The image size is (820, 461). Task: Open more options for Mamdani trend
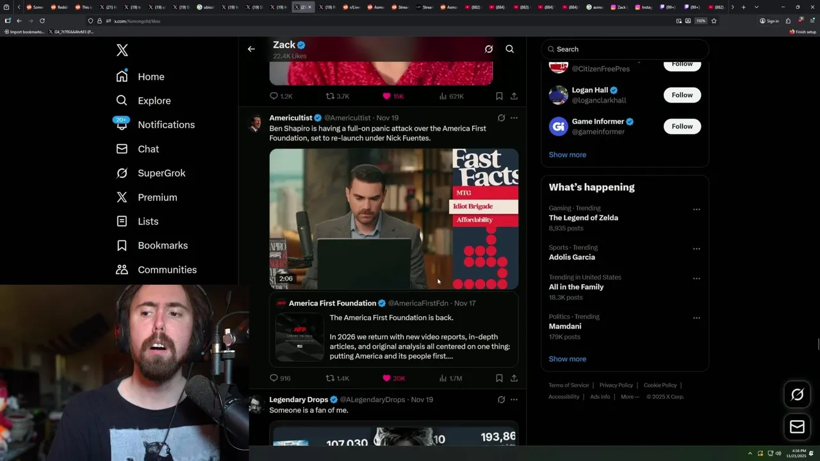(x=696, y=318)
